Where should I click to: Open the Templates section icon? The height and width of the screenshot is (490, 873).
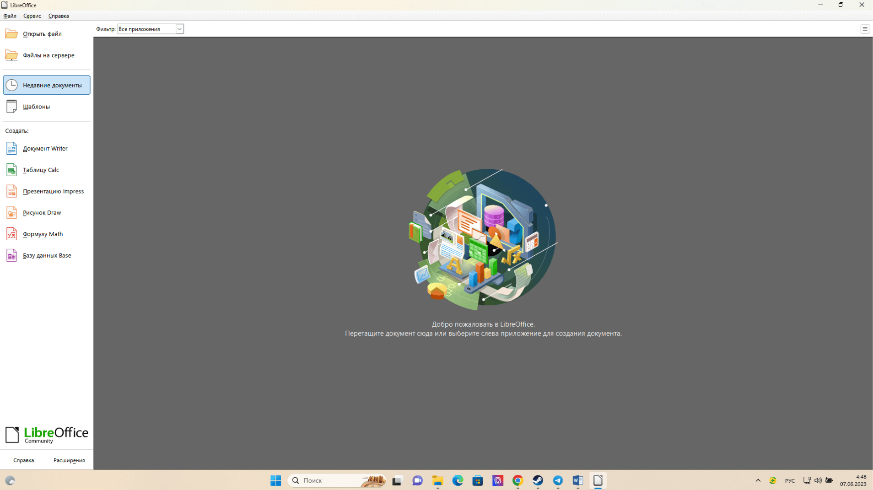point(11,107)
